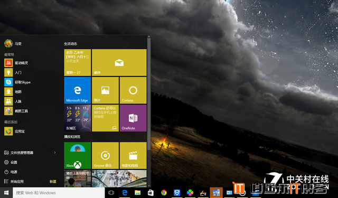Open the colorful pinwheel taskbar app
338x198 pixels.
(190, 193)
